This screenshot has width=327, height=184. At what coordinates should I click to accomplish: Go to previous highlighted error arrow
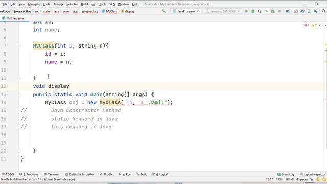tap(320, 25)
